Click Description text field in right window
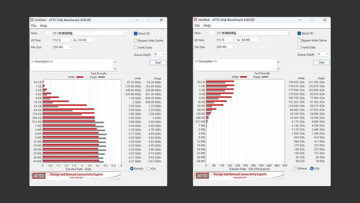Screen dimensions: 360x203 [235, 65]
